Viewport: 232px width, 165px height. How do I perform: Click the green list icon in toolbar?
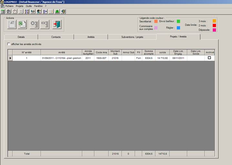point(3,12)
